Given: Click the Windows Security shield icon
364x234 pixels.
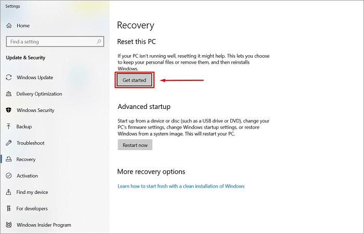Looking at the screenshot, I should [9, 110].
